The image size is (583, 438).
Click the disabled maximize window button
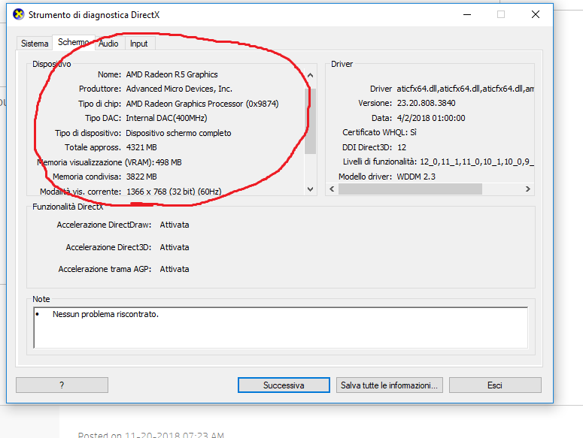[501, 14]
